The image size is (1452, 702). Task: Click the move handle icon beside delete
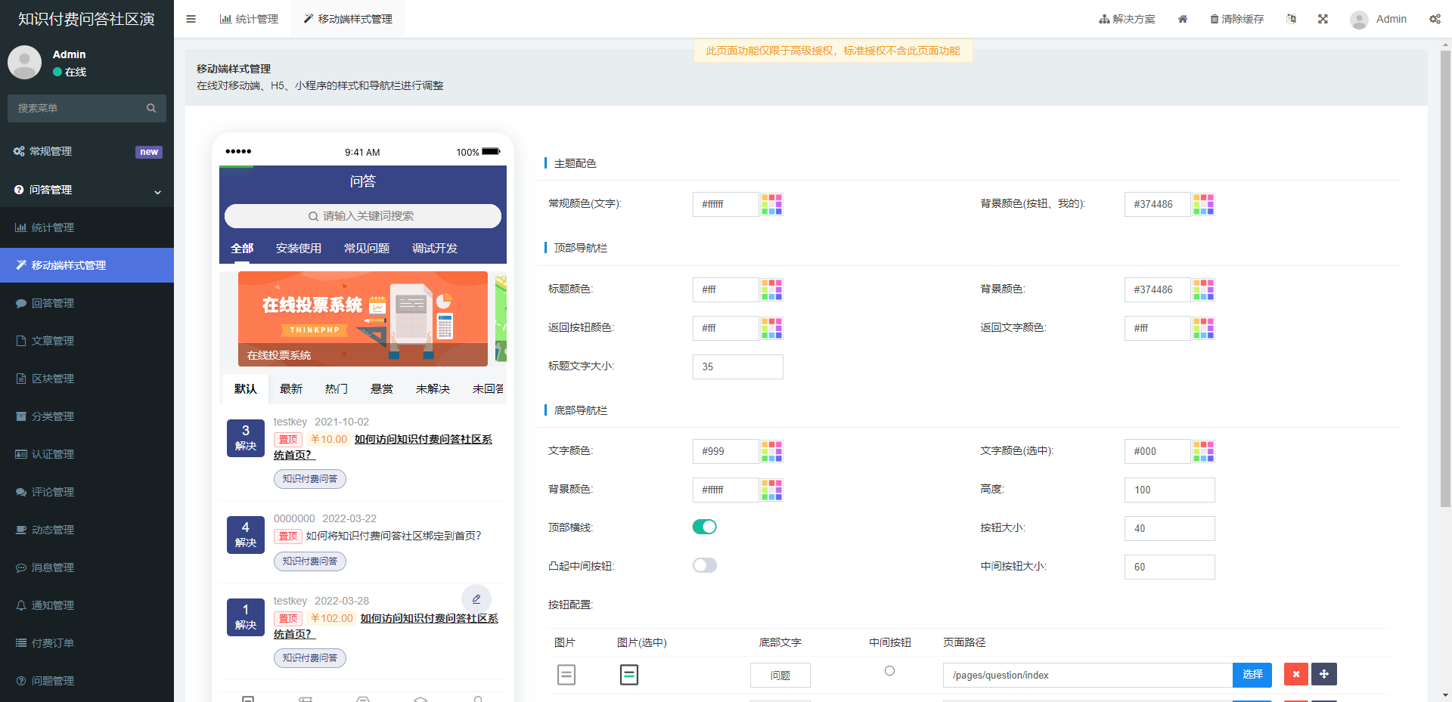click(1323, 674)
